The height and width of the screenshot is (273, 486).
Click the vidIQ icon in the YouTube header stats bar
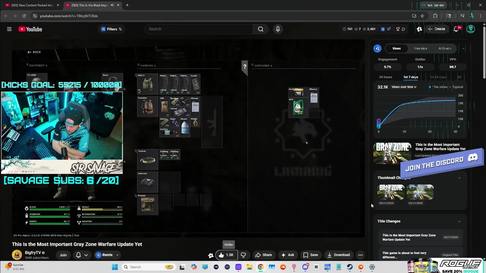coord(383,29)
